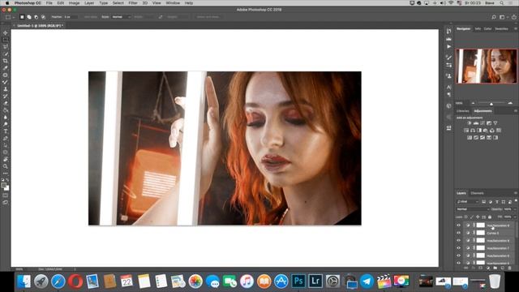Toggle the layer filter on/off switch
519x292 pixels.
[x=516, y=200]
